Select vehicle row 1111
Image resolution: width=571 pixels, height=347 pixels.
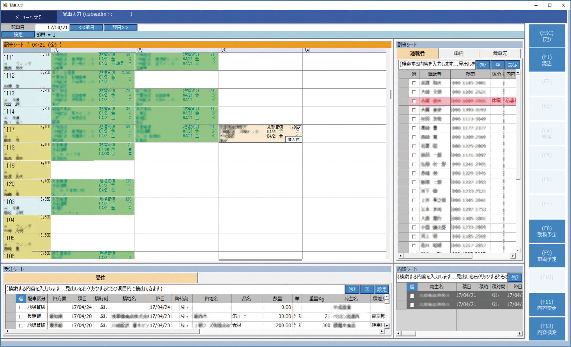click(x=27, y=61)
